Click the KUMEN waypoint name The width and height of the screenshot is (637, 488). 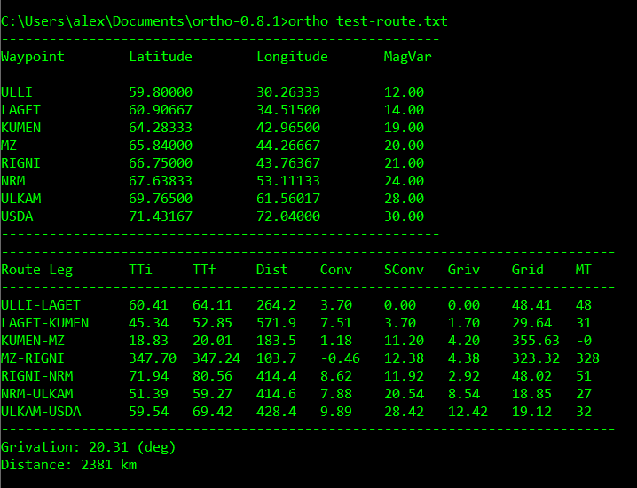[x=20, y=128]
